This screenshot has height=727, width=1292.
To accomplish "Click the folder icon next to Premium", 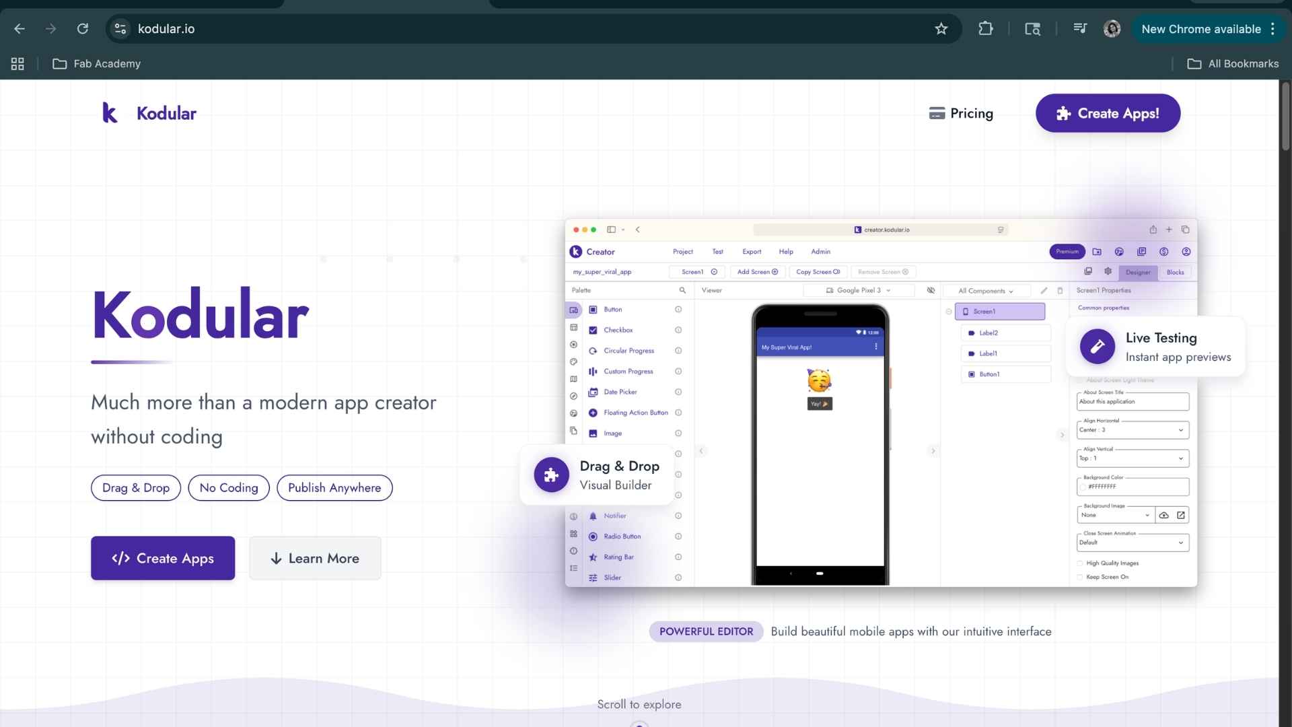I will click(x=1097, y=252).
